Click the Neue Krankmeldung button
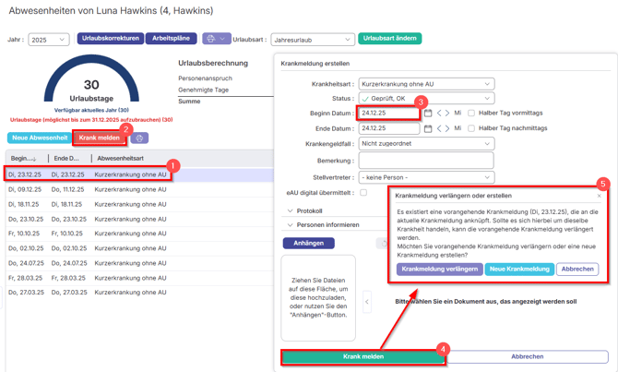The height and width of the screenshot is (372, 618). [519, 269]
